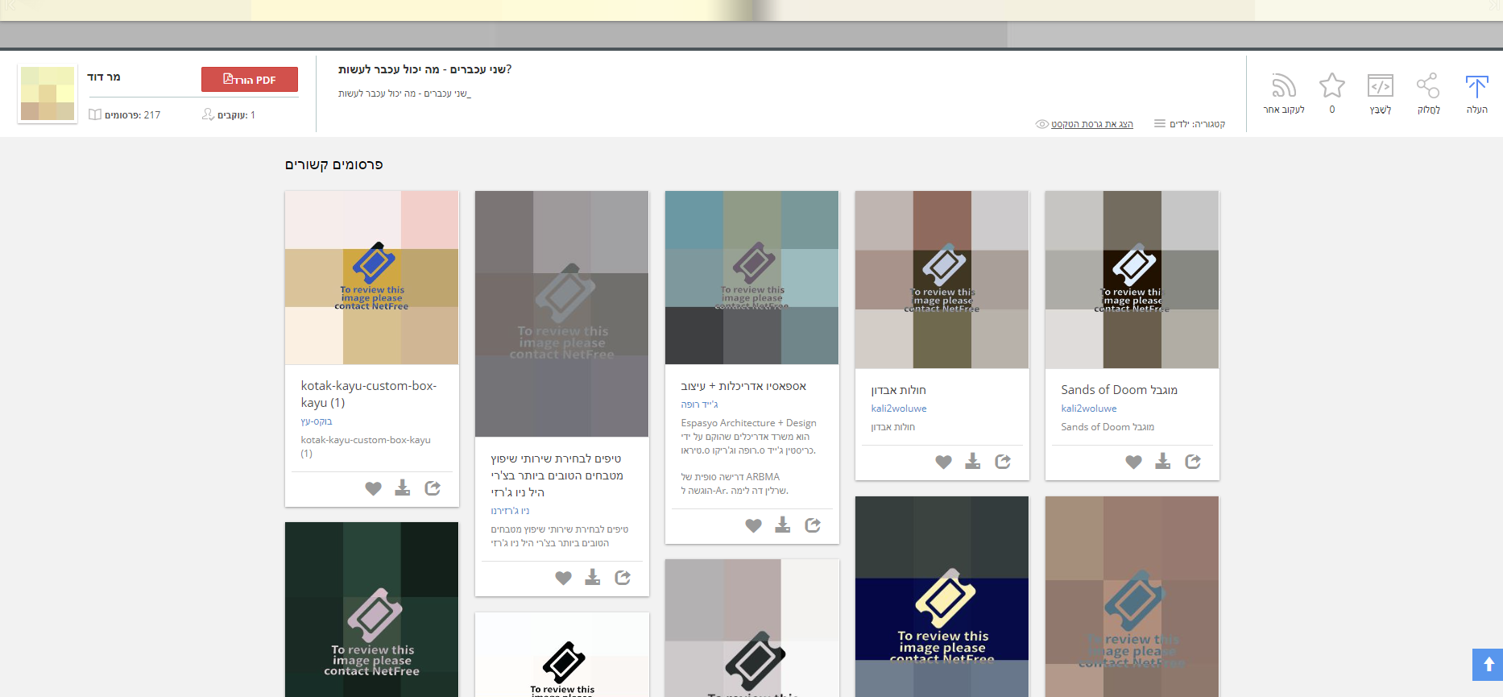This screenshot has height=697, width=1503.
Task: Download the publication as PDF
Action: click(x=250, y=79)
